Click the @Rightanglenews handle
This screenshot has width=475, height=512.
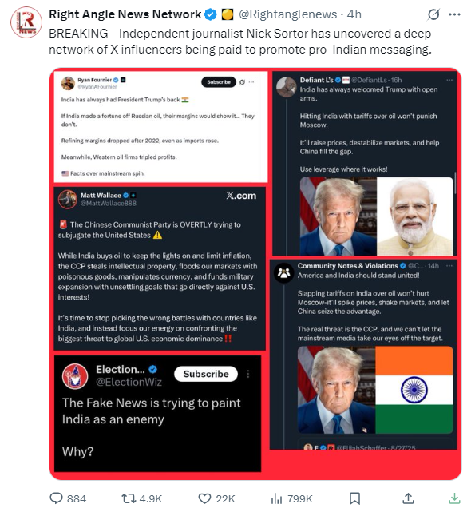coord(287,14)
